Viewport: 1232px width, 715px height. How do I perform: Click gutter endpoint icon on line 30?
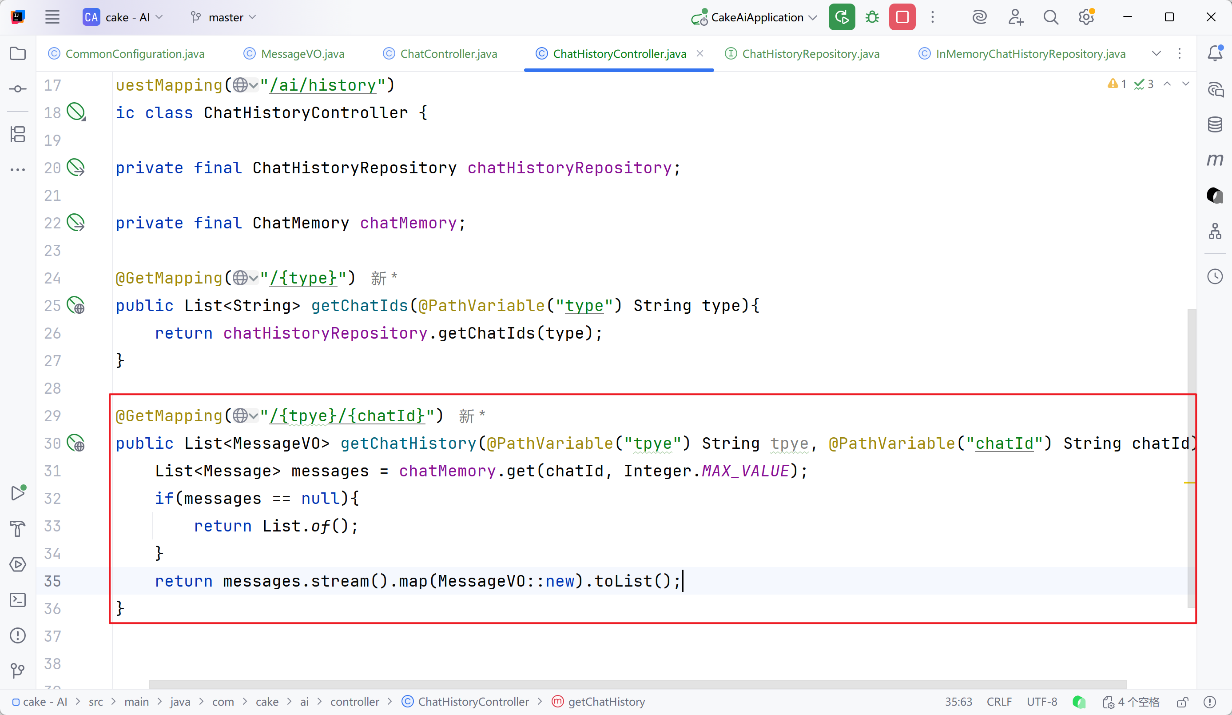click(x=76, y=443)
